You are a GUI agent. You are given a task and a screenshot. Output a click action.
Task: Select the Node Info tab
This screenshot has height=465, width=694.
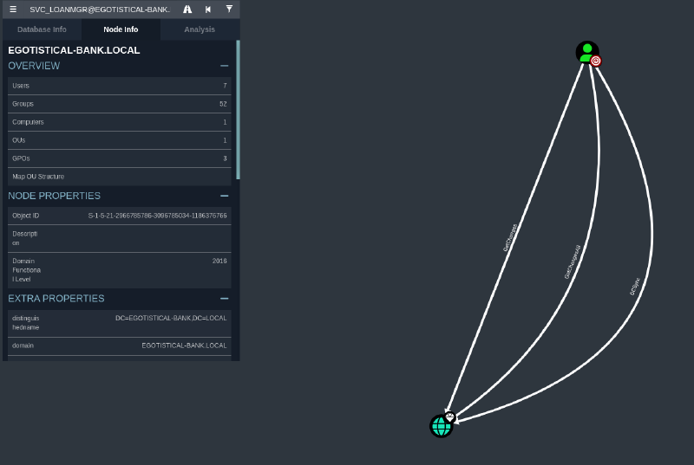[121, 29]
